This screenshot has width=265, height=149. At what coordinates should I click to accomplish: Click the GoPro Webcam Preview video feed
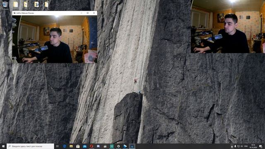(x=55, y=39)
